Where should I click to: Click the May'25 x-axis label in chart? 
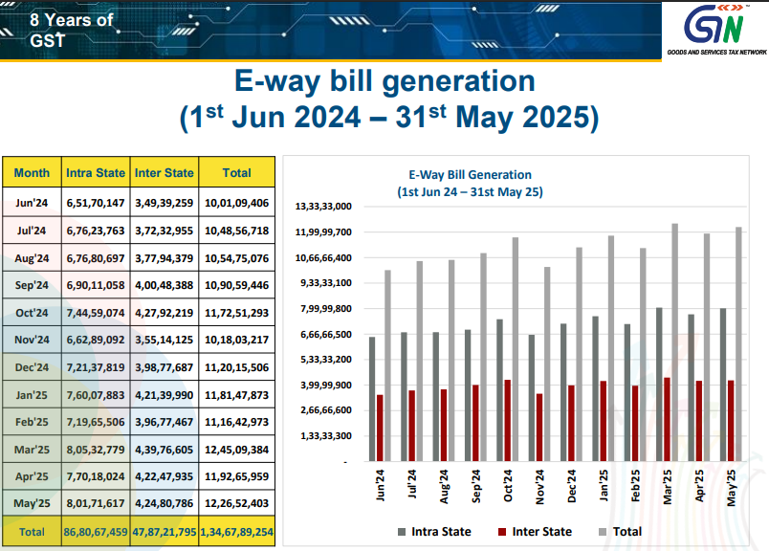(732, 487)
